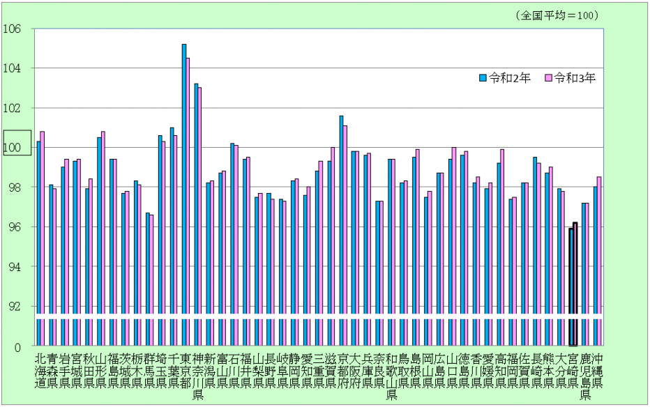The image size is (650, 407).
Task: Select the 熊本県 axis label
Action: pyautogui.click(x=549, y=371)
